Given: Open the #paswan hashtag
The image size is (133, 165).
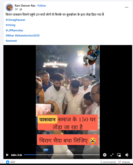Looking at the screenshot, I should pos(11,41).
